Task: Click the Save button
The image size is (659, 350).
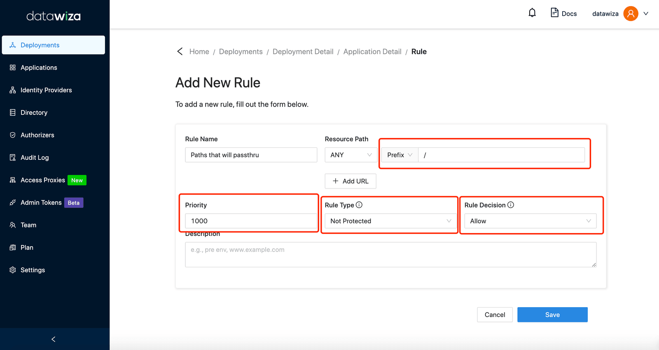Action: pos(552,315)
